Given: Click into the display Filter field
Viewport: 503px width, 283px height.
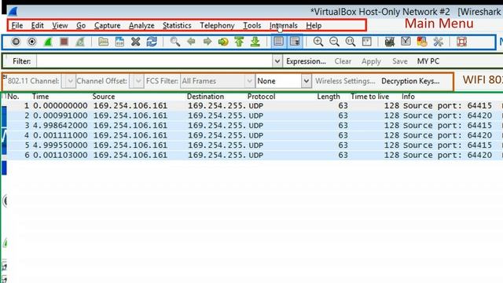Looking at the screenshot, I should point(155,61).
